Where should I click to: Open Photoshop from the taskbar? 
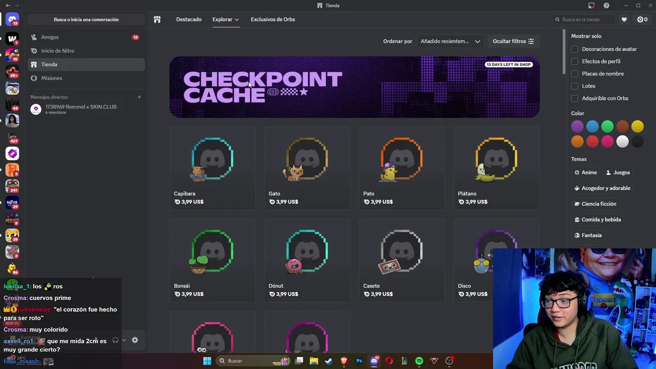[359, 361]
